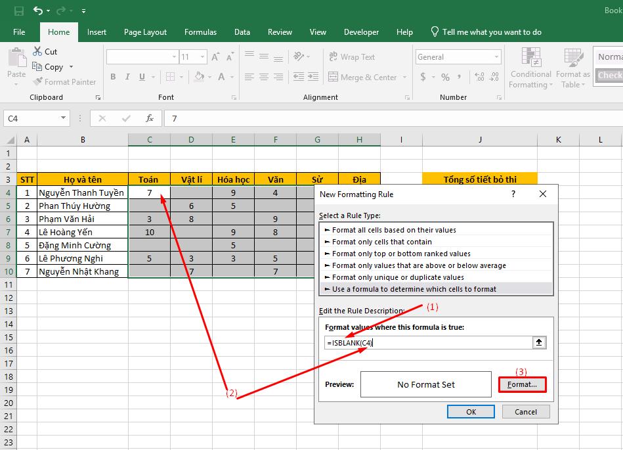This screenshot has width=623, height=450.
Task: Open the Developer tab
Action: (361, 32)
